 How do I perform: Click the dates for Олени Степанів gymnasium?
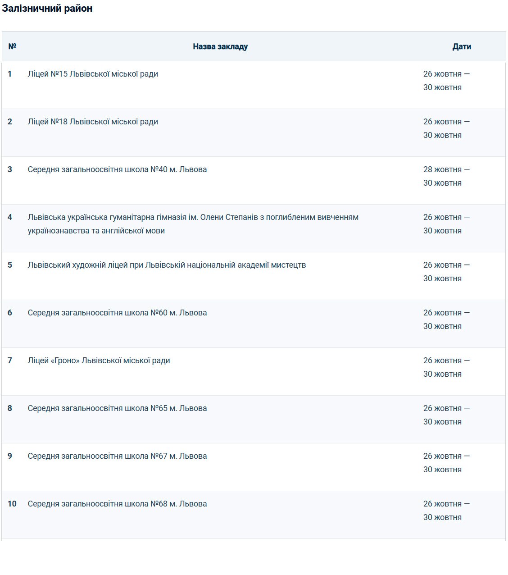click(x=446, y=224)
